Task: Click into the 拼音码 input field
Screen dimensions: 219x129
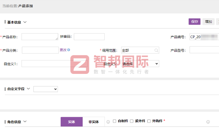Action: 89,37
